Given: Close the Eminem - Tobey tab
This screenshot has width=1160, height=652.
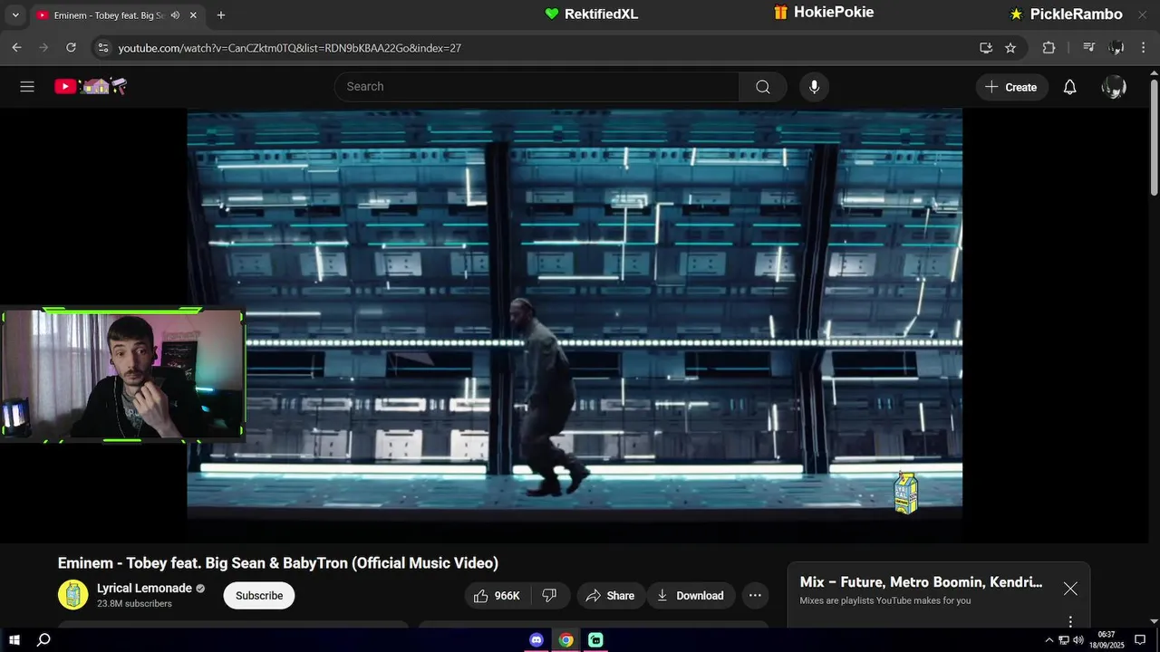Looking at the screenshot, I should [x=193, y=15].
